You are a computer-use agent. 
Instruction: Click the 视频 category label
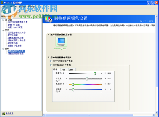7,49
